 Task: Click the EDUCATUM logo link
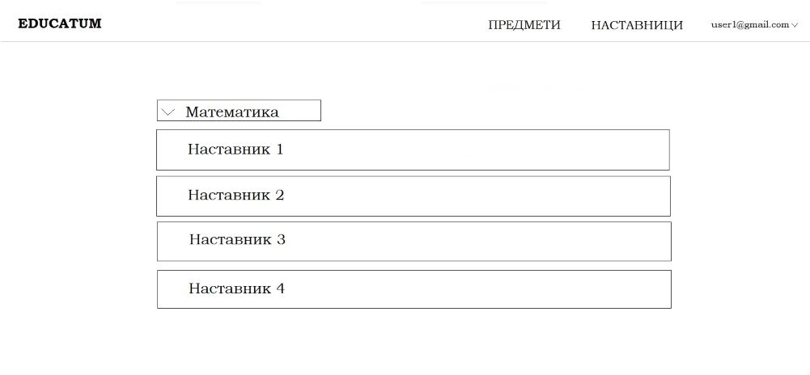[x=60, y=23]
